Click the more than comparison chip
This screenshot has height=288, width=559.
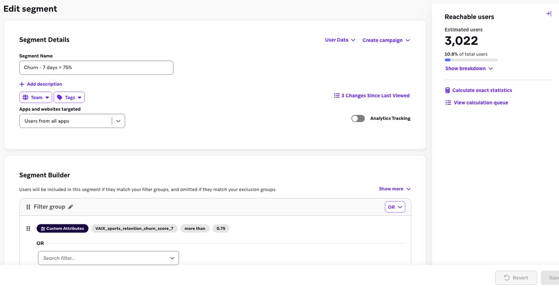[x=195, y=229]
